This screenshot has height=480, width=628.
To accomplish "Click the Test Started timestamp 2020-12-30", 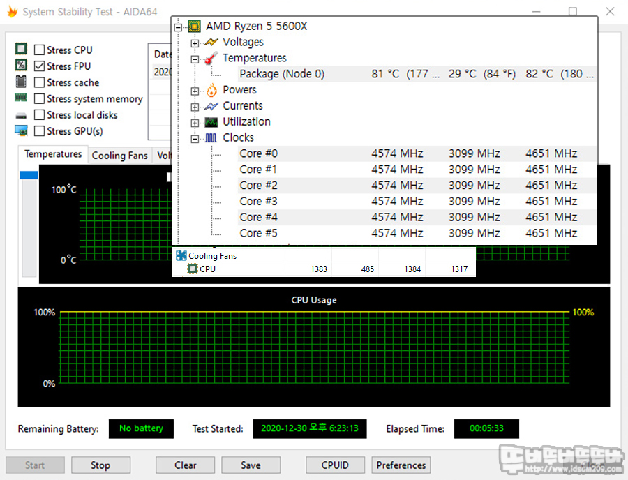I will 310,429.
